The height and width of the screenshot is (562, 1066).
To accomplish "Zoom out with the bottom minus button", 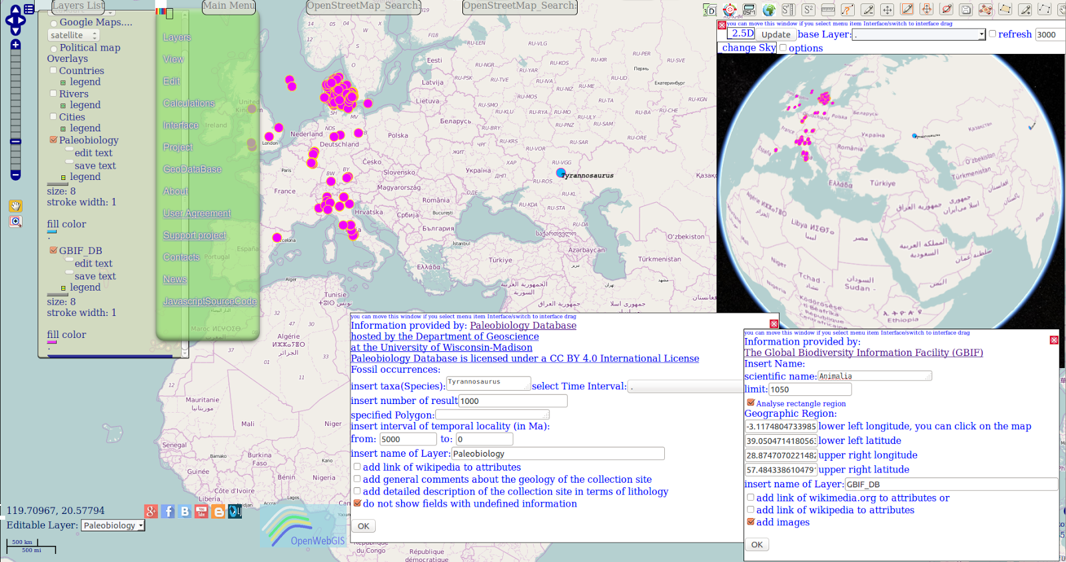I will click(x=15, y=175).
